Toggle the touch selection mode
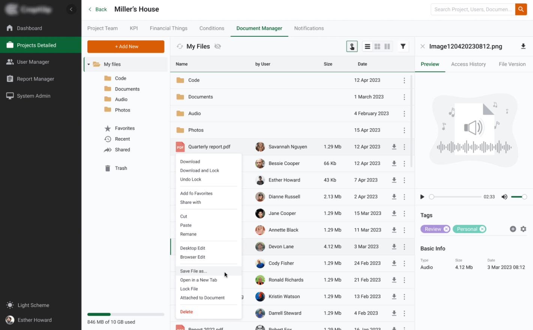Screen dimensions: 533x330 point(352,46)
